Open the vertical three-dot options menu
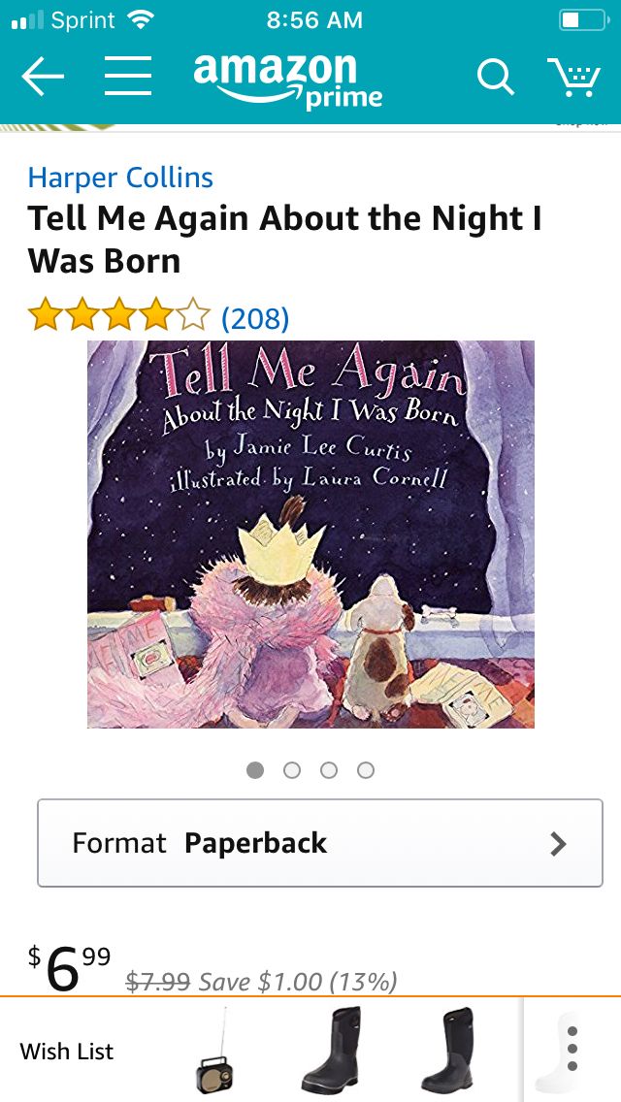 point(572,1049)
